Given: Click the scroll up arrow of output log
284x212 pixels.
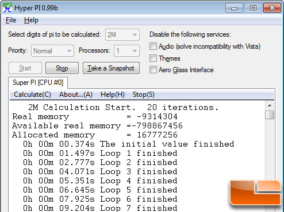Looking at the screenshot, I should coord(270,105).
